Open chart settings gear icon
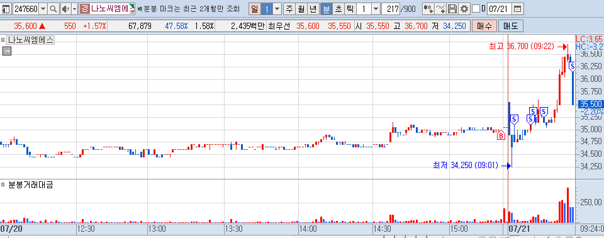Image resolution: width=604 pixels, height=238 pixels. 464,8
